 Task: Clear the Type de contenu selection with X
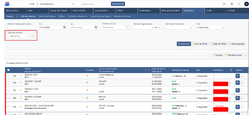tap(33, 36)
